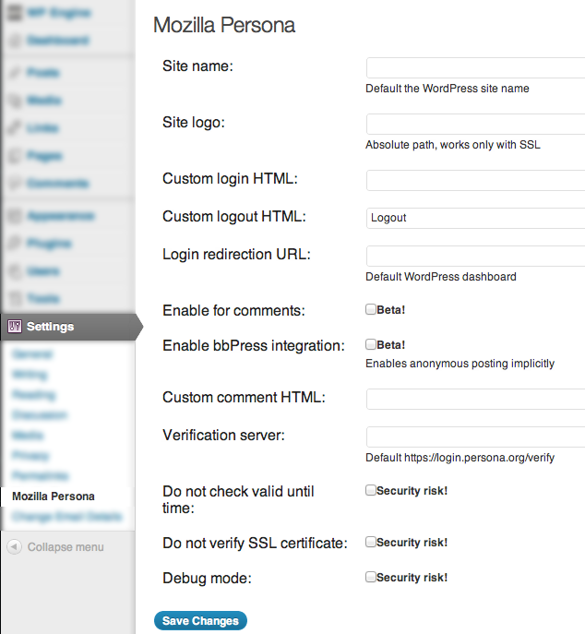Check 'Do not check valid until time' box
The width and height of the screenshot is (585, 634).
click(371, 490)
